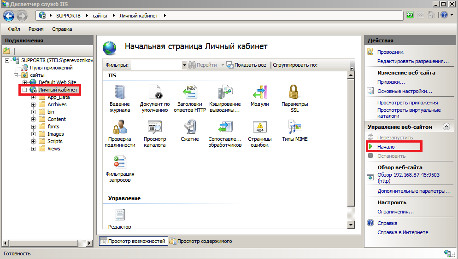Screen dimensions: 458x259
Task: Select Пулы приложений tree item
Action: tap(51, 68)
